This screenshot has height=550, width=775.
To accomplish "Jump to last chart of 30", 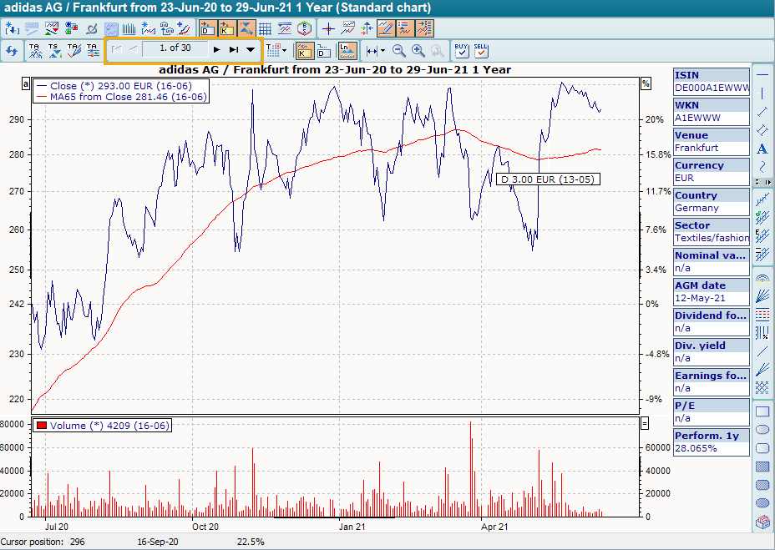I will (x=234, y=49).
